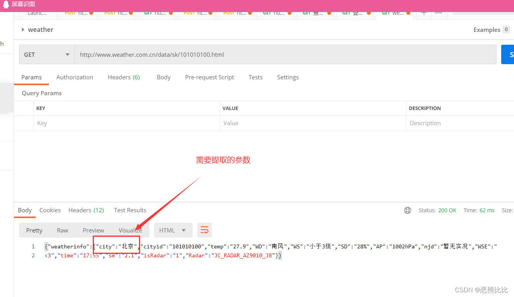The image size is (514, 297).
Task: Click the QQ penguin icon in title bar
Action: point(6,4)
